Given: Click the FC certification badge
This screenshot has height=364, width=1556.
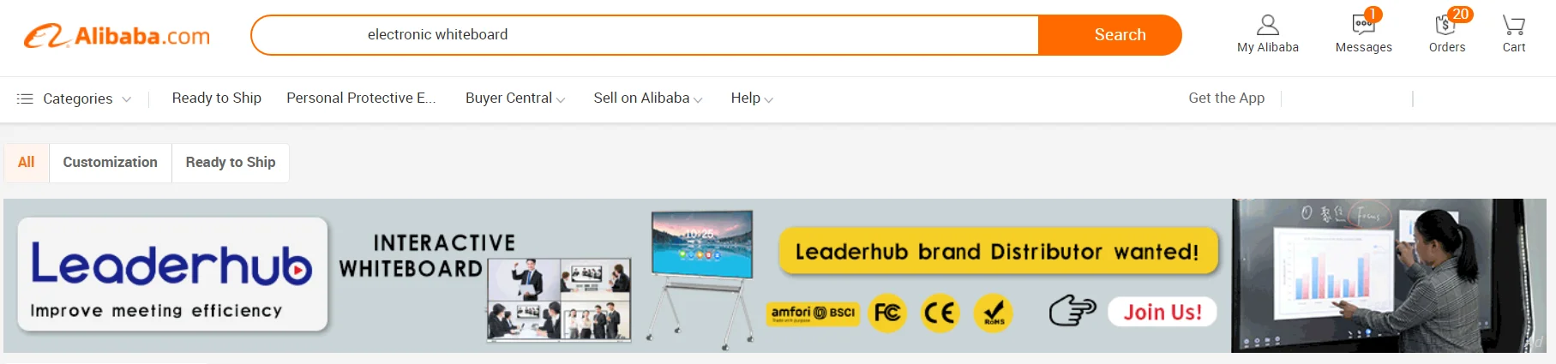Looking at the screenshot, I should (887, 313).
